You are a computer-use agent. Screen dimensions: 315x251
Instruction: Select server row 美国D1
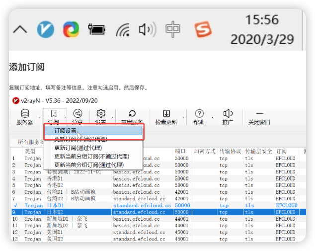pos(158,232)
